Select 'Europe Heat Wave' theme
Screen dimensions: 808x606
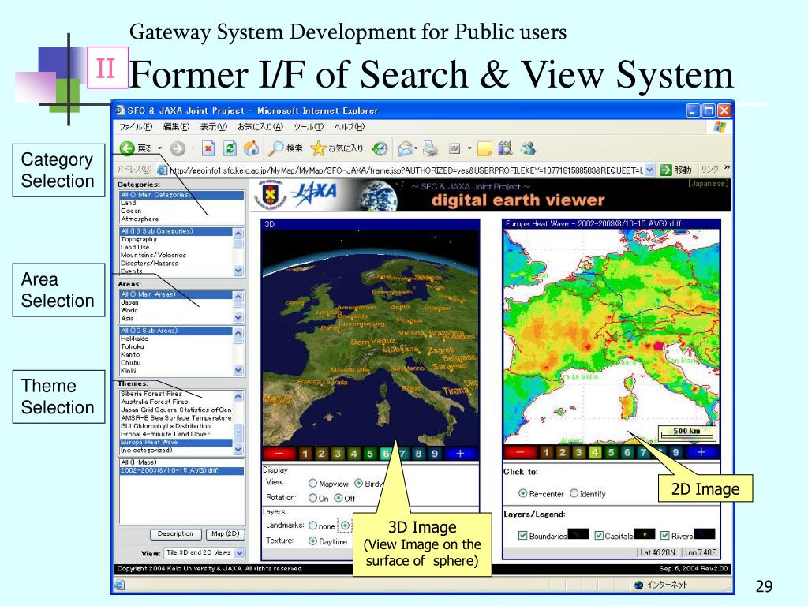point(176,442)
